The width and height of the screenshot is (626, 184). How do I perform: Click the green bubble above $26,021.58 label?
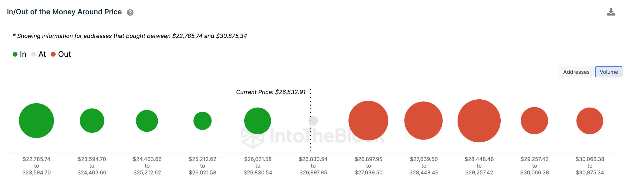257,121
